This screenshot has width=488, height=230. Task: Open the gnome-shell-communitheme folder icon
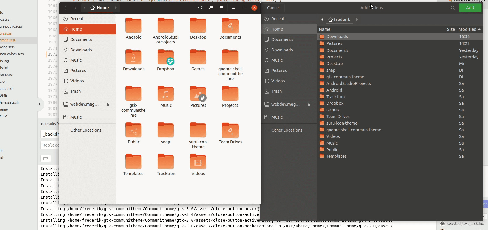[x=230, y=57]
